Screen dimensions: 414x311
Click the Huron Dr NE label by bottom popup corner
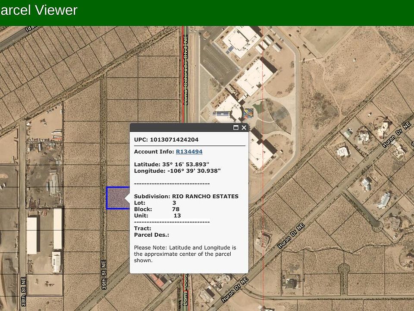pos(235,290)
